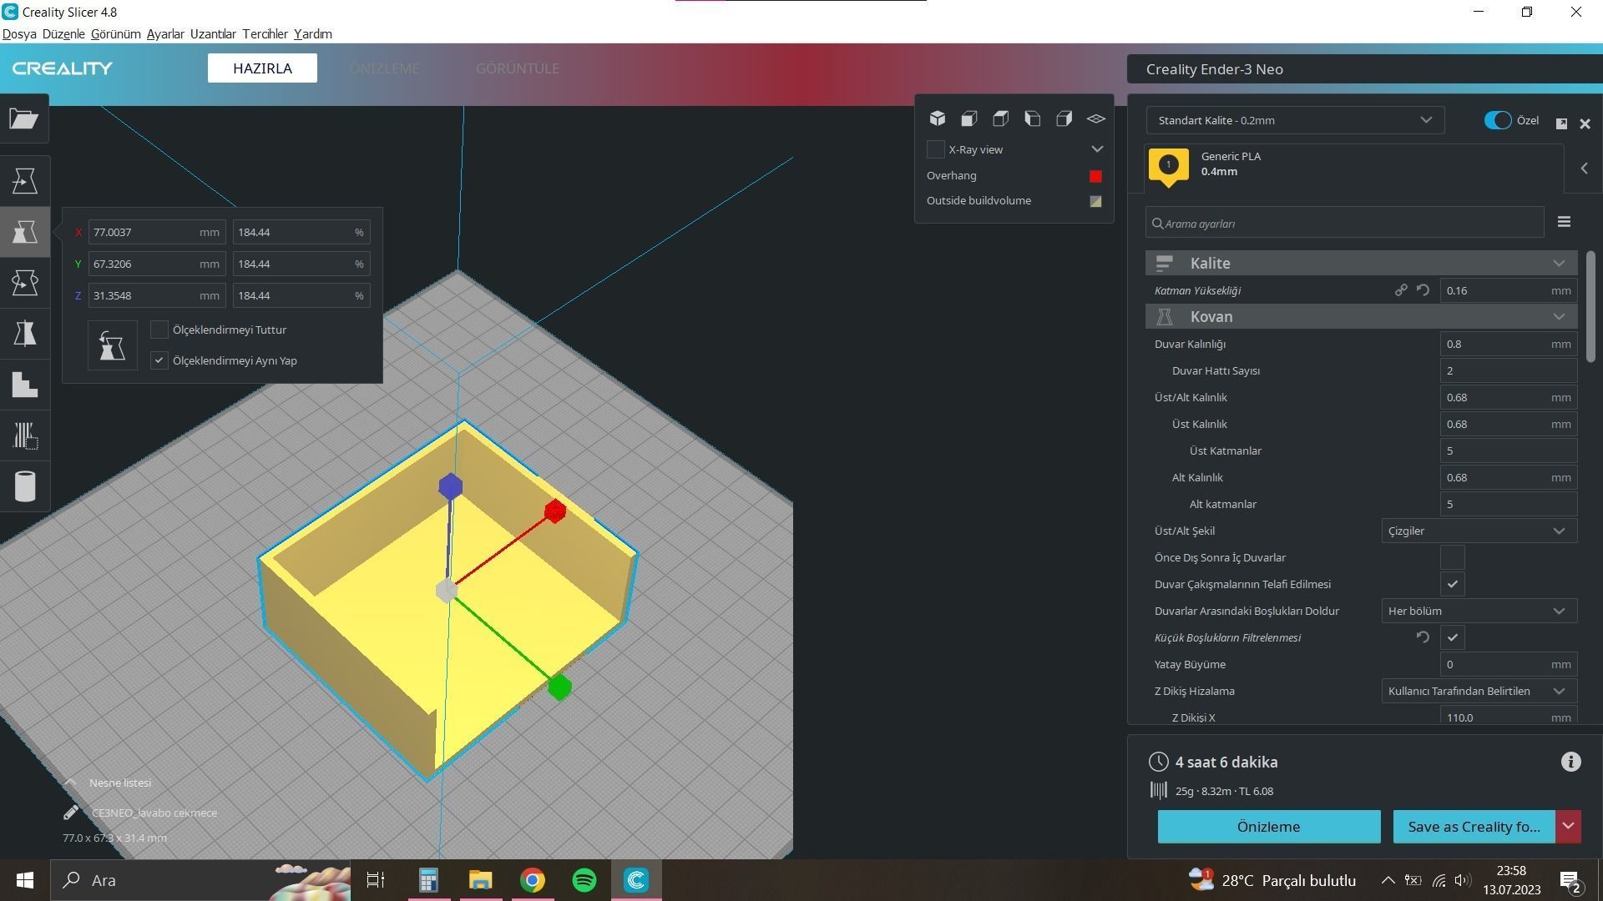Click the Reset scale icon button
The width and height of the screenshot is (1603, 901).
(112, 345)
